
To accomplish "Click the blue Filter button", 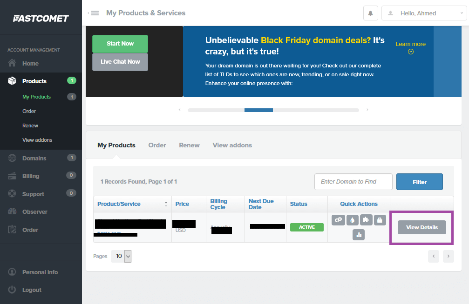I will click(419, 182).
